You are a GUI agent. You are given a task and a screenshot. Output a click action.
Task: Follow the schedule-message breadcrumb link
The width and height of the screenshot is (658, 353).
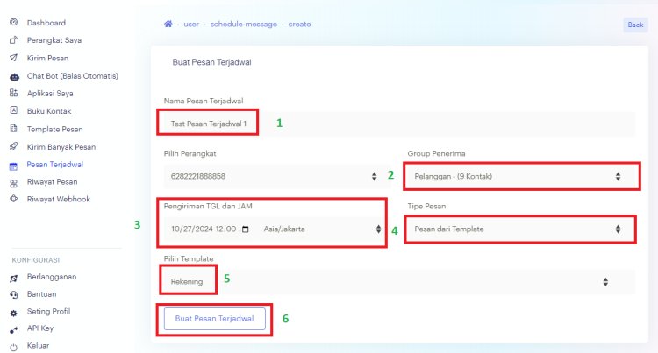pyautogui.click(x=243, y=25)
